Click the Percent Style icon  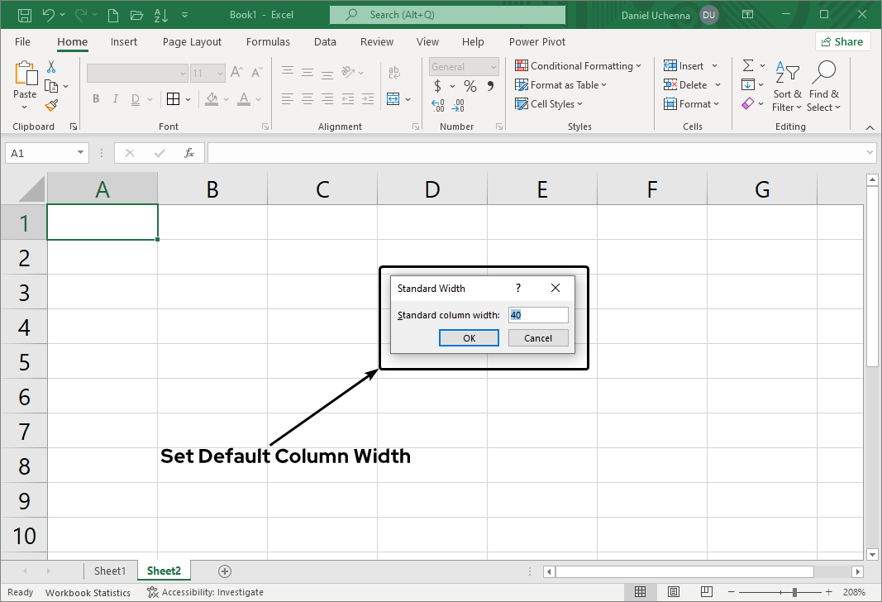469,85
